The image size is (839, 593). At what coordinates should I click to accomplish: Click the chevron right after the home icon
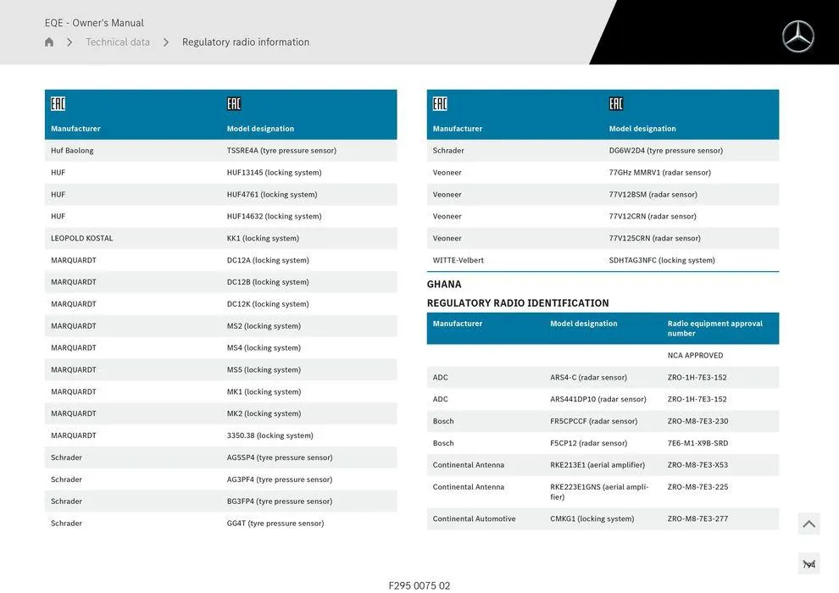[x=69, y=42]
